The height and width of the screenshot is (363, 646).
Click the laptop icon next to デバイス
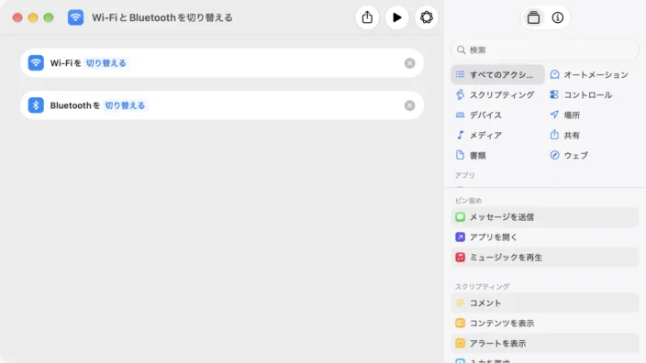coord(460,115)
